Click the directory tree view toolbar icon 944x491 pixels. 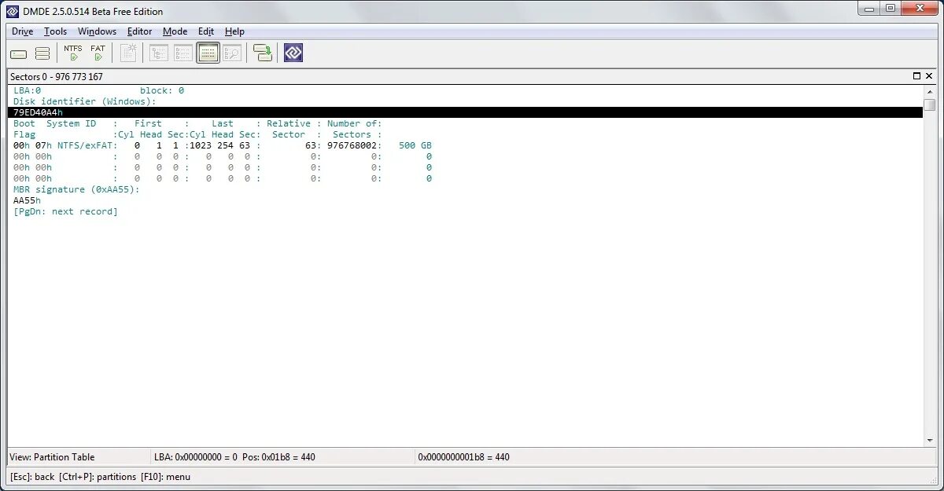coord(159,53)
